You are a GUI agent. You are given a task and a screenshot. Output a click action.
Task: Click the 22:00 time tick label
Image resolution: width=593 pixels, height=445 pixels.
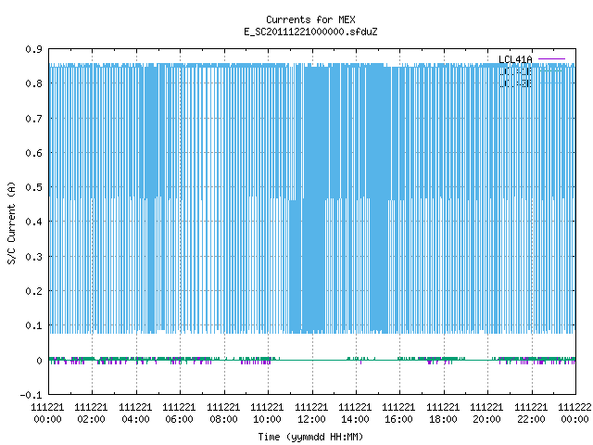point(531,419)
